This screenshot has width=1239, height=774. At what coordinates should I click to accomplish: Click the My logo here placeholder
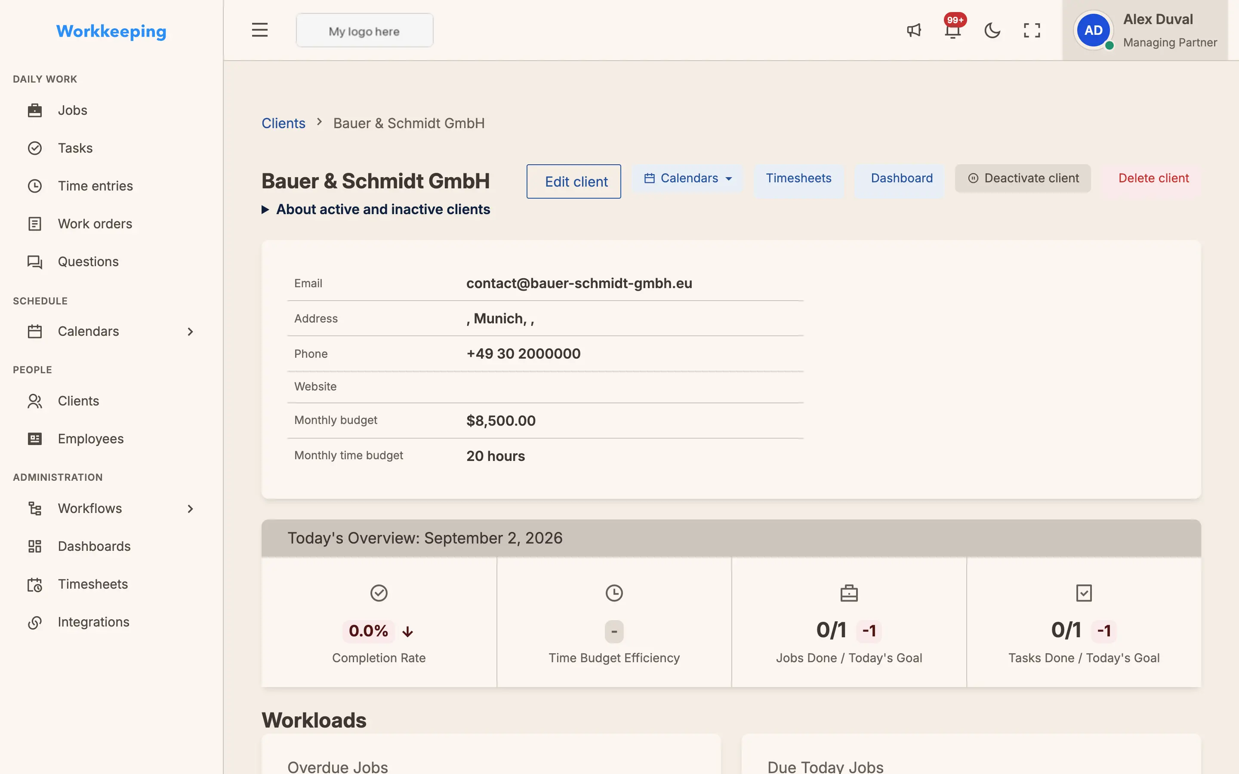point(364,31)
